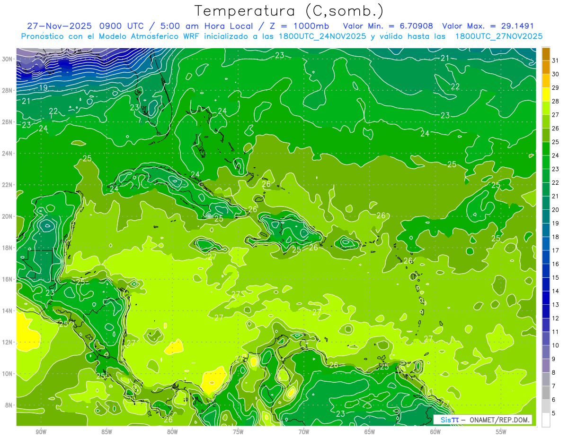Click the "85W" longitude axis label
Screen dimensions: 568x438
106,432
